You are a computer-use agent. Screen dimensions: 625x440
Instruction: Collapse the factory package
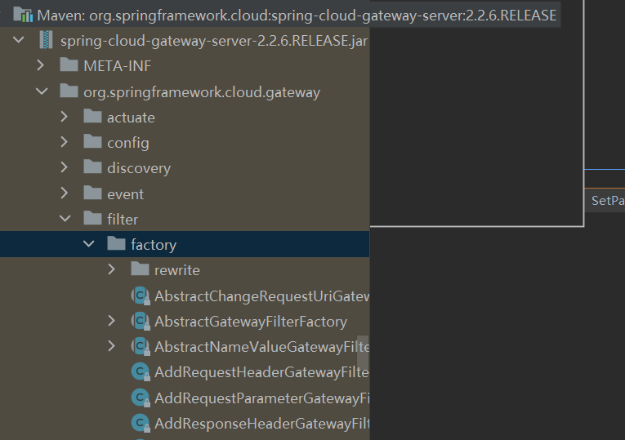[88, 244]
